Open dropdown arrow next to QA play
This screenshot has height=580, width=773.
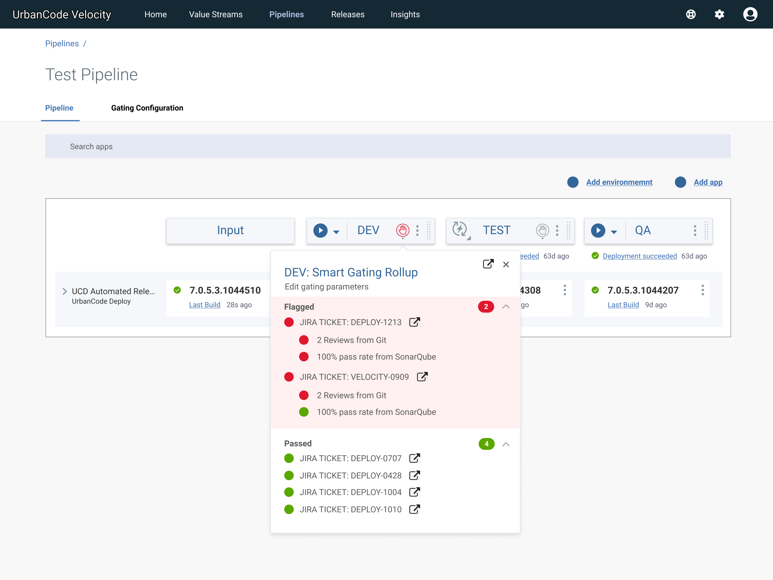coord(614,232)
